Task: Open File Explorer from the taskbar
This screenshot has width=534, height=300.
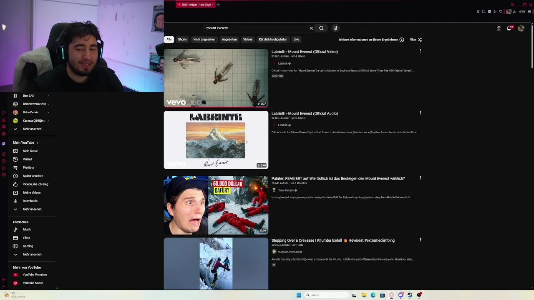Action: pyautogui.click(x=364, y=295)
